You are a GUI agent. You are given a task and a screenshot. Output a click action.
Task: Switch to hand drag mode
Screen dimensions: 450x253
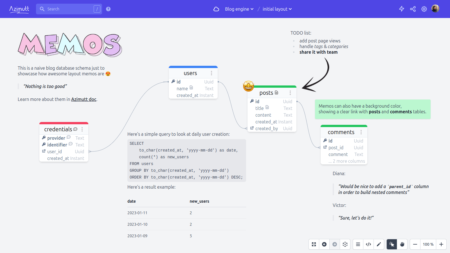point(402,244)
